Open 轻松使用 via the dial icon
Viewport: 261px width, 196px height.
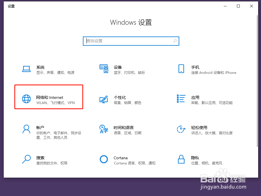[181, 129]
